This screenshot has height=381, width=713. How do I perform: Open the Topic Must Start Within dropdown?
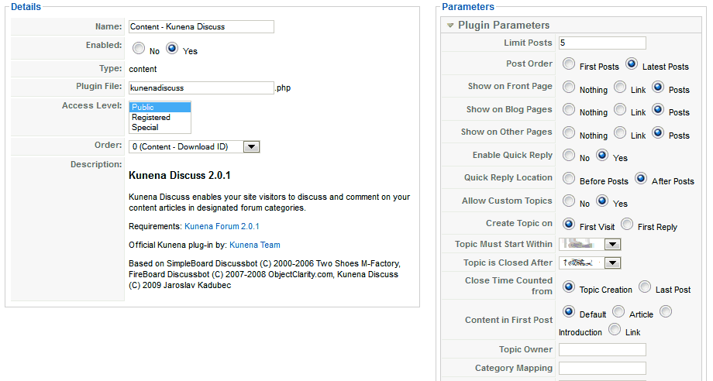tap(612, 245)
